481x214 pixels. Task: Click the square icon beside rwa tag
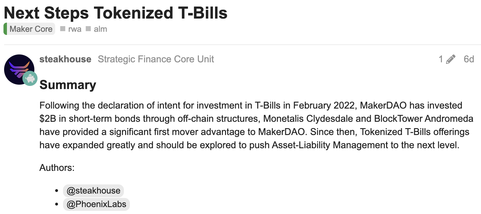(63, 29)
